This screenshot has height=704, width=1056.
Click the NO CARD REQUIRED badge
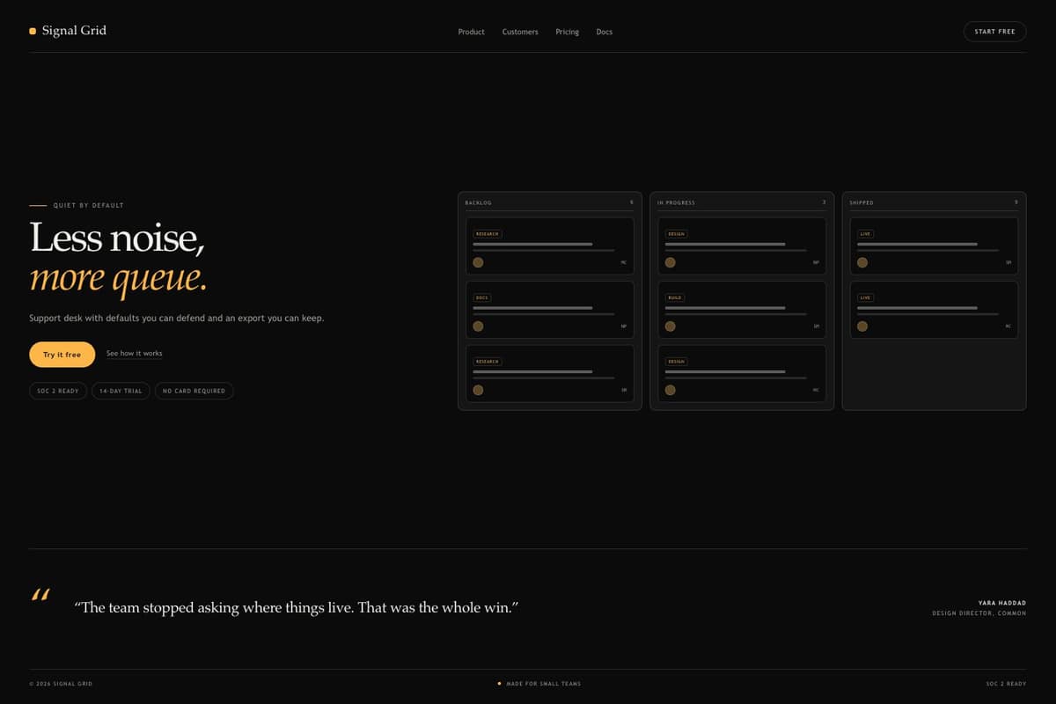click(x=194, y=391)
